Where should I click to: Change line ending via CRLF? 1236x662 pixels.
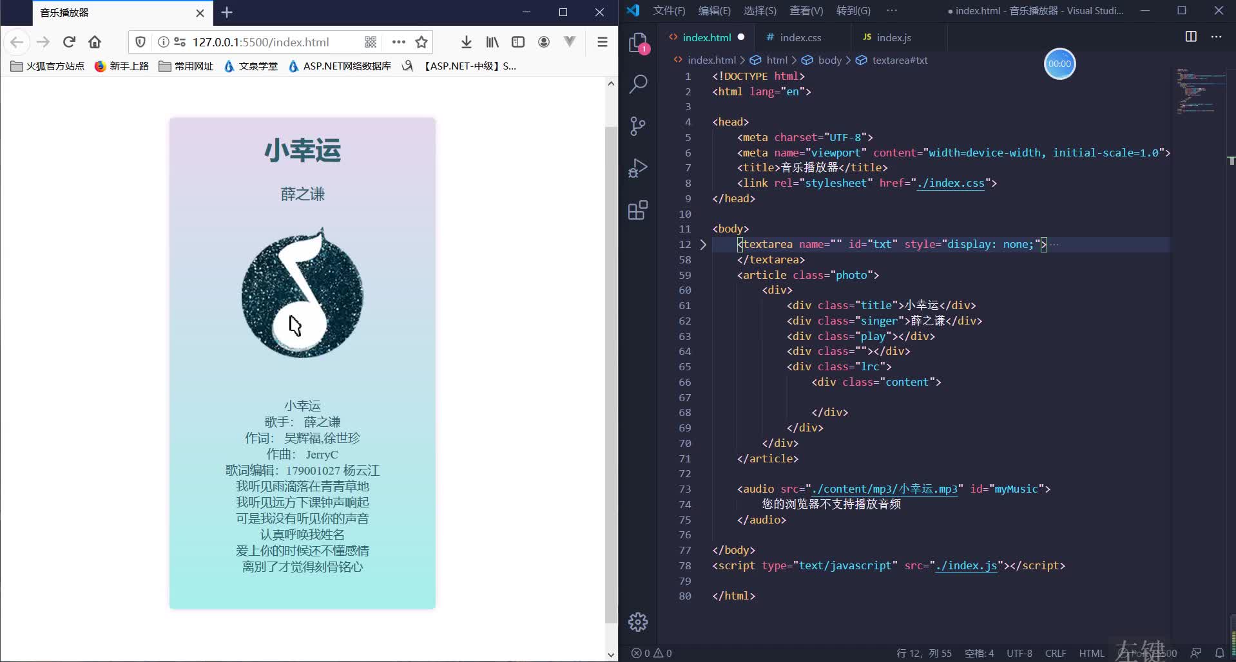pyautogui.click(x=1056, y=653)
